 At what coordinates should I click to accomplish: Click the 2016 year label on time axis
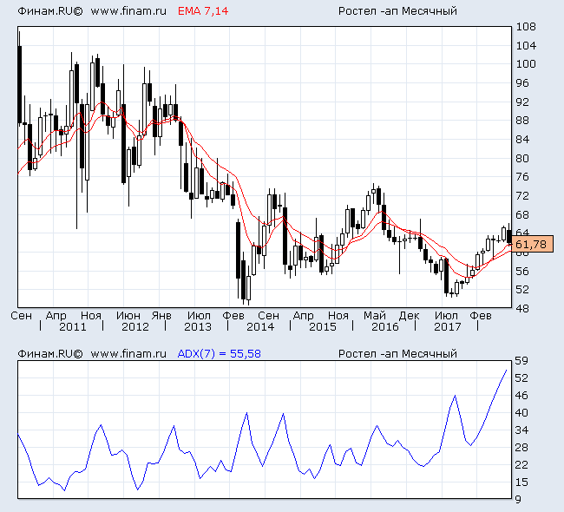(x=385, y=326)
